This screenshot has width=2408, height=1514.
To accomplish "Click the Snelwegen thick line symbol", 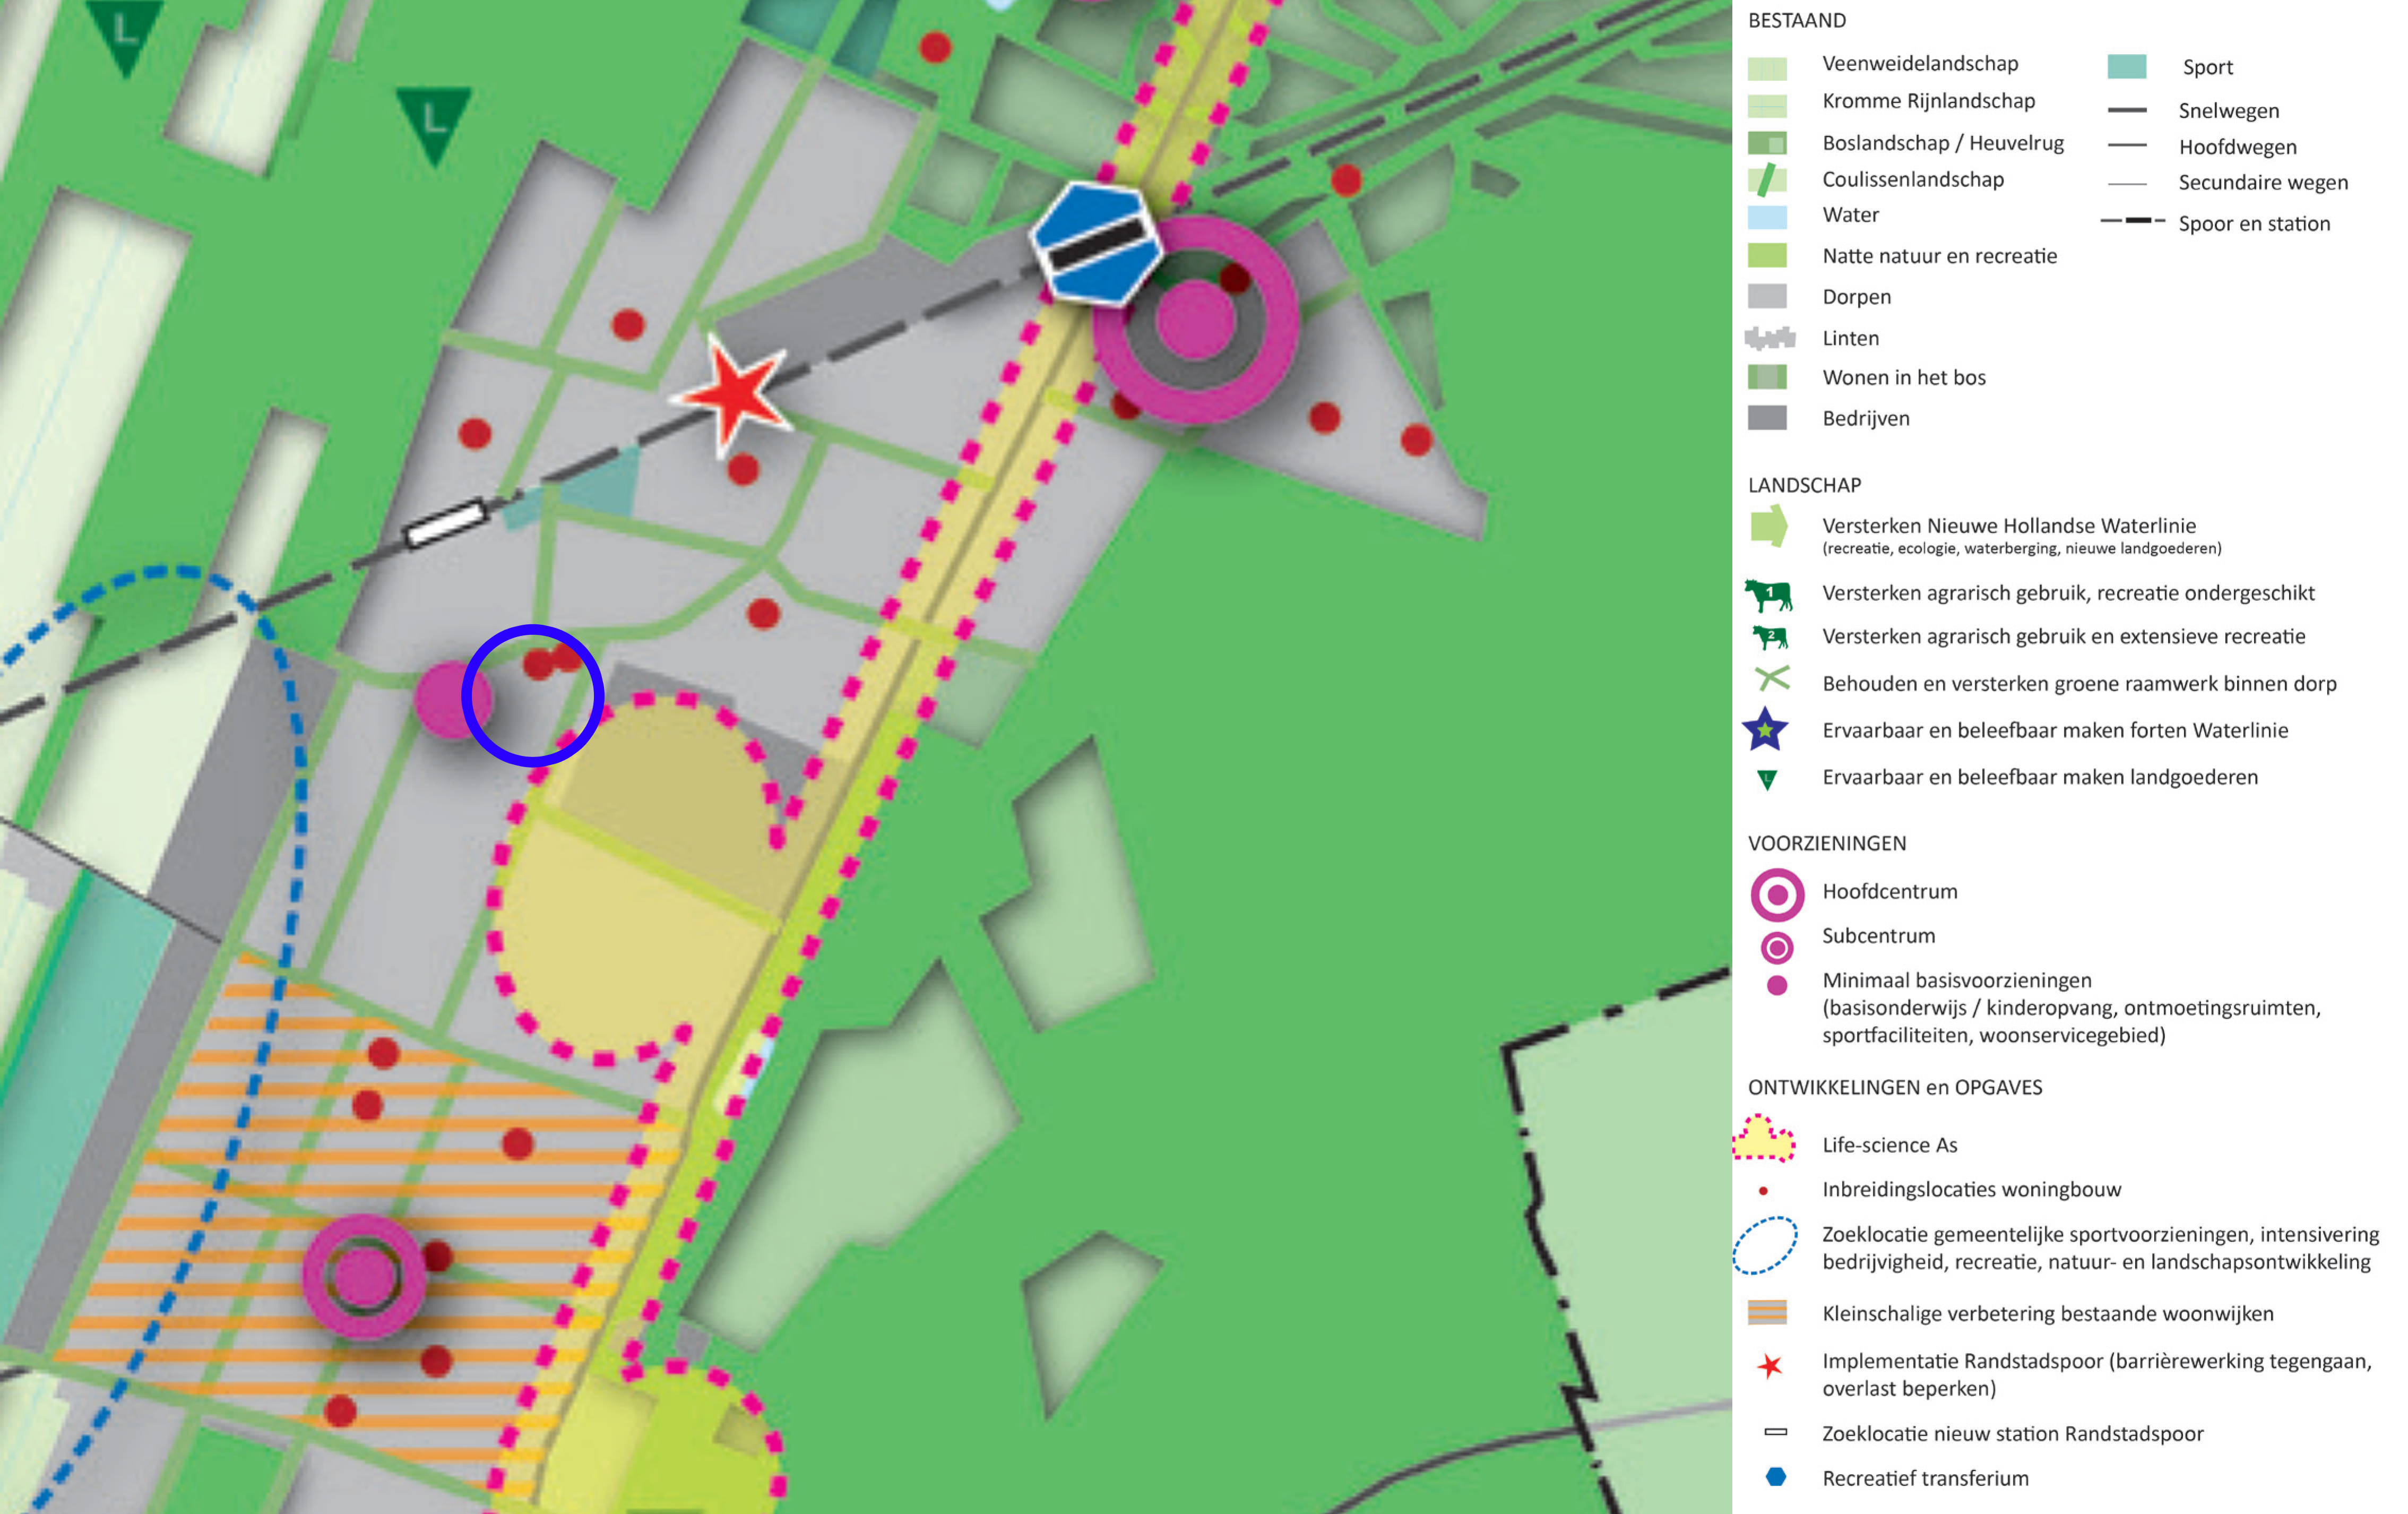I will pyautogui.click(x=2127, y=110).
